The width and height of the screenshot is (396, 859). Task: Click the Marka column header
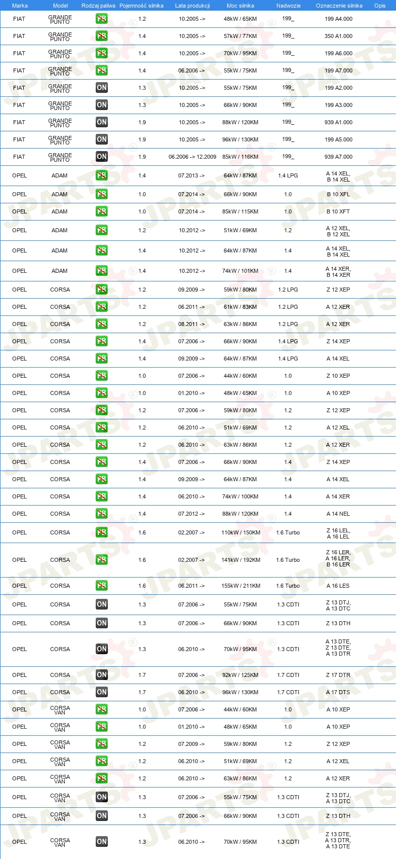coord(20,6)
